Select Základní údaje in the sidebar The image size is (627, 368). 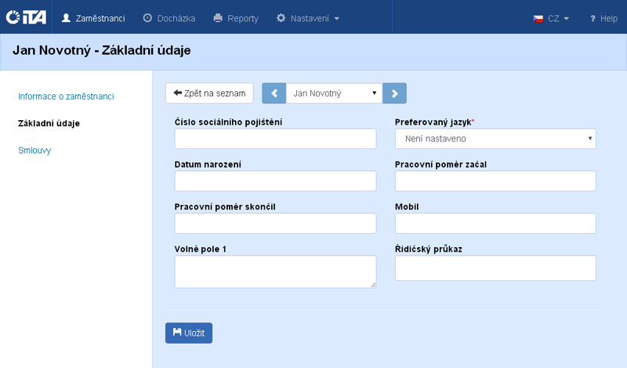click(49, 123)
